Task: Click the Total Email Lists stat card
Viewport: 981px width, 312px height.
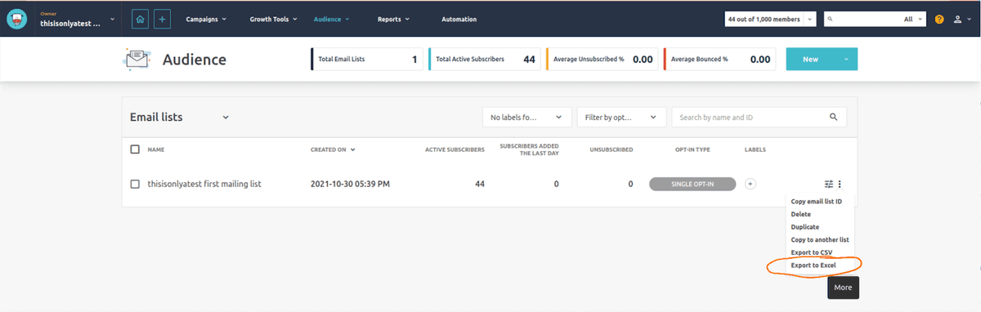Action: (x=368, y=59)
